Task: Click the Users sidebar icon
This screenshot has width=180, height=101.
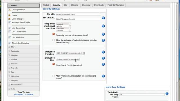Action: (9, 15)
